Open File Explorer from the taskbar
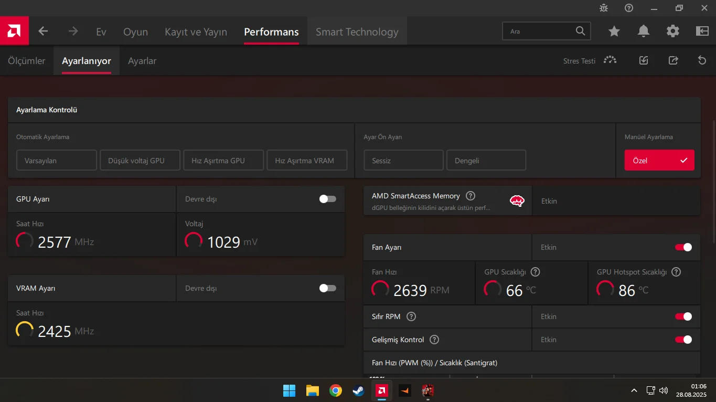716x402 pixels. (x=313, y=390)
